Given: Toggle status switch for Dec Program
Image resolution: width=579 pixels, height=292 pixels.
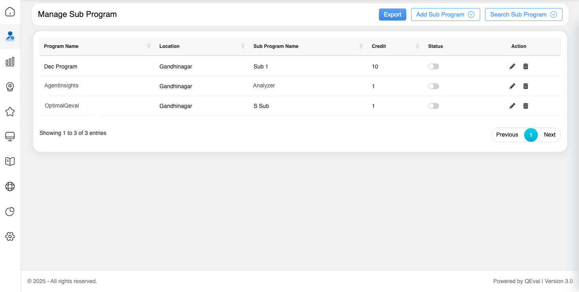Looking at the screenshot, I should (x=433, y=66).
